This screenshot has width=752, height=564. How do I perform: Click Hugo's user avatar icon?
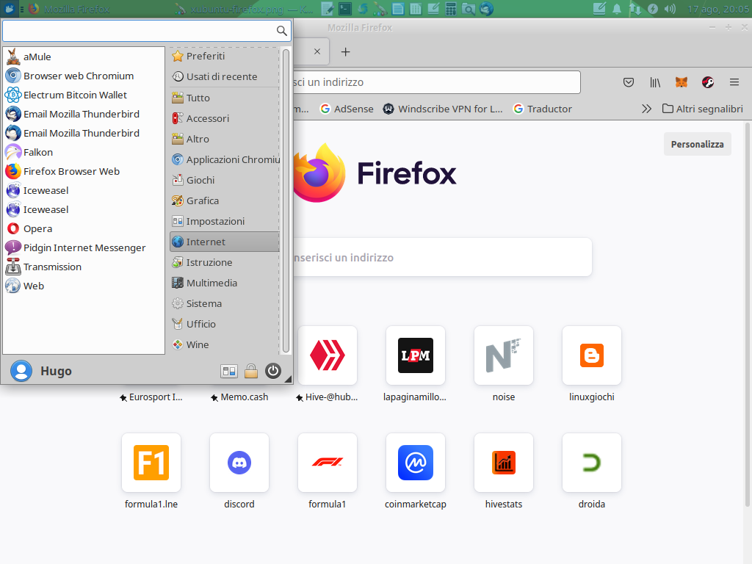pyautogui.click(x=21, y=371)
